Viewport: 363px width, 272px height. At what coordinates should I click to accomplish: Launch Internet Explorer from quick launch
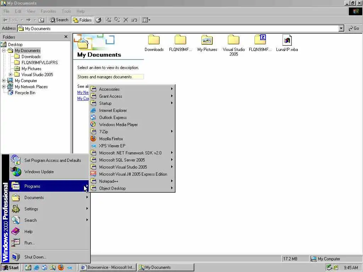[x=37, y=268]
